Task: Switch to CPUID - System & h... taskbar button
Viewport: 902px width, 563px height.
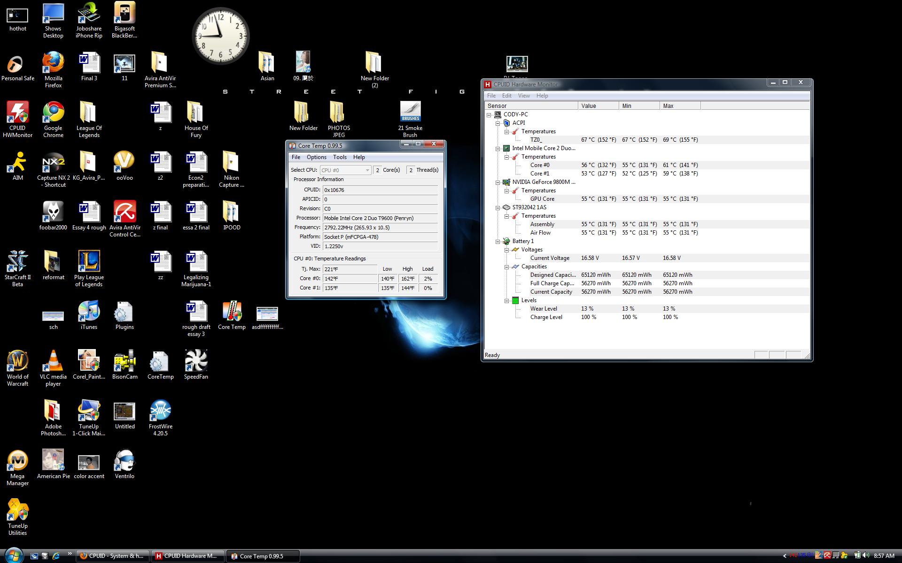Action: (x=113, y=556)
